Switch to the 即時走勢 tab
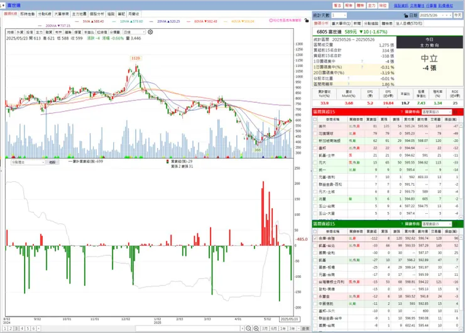This screenshot has height=333, width=465. point(27,14)
